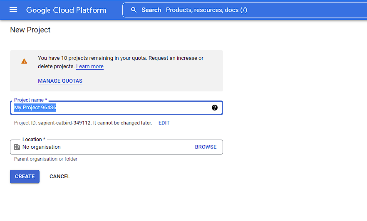
Task: Click the orange quota warning triangle icon
Action: [x=24, y=61]
